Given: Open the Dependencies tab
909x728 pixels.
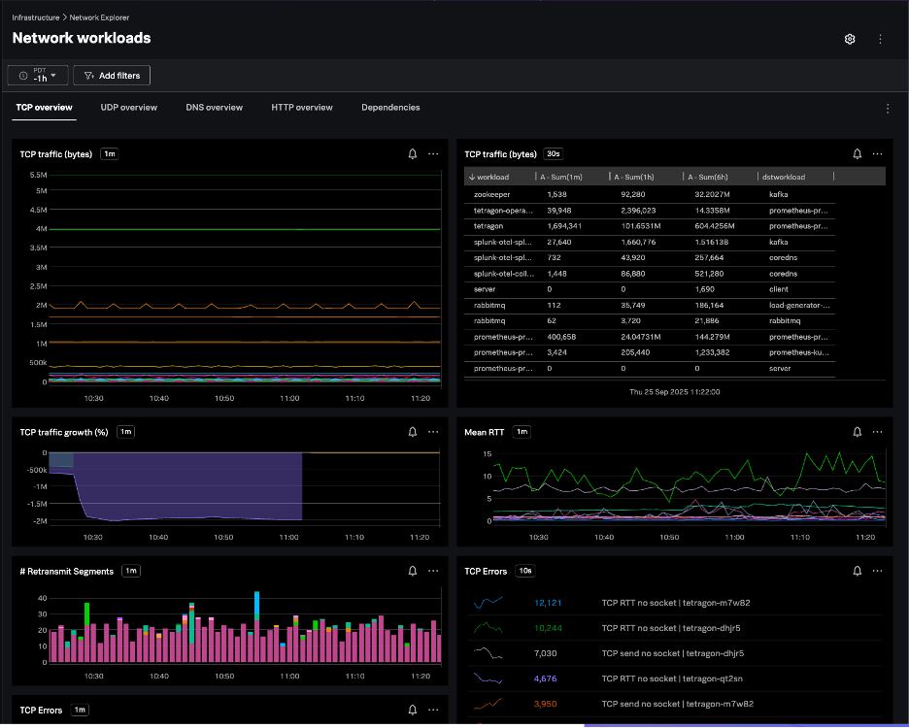Looking at the screenshot, I should pos(390,108).
